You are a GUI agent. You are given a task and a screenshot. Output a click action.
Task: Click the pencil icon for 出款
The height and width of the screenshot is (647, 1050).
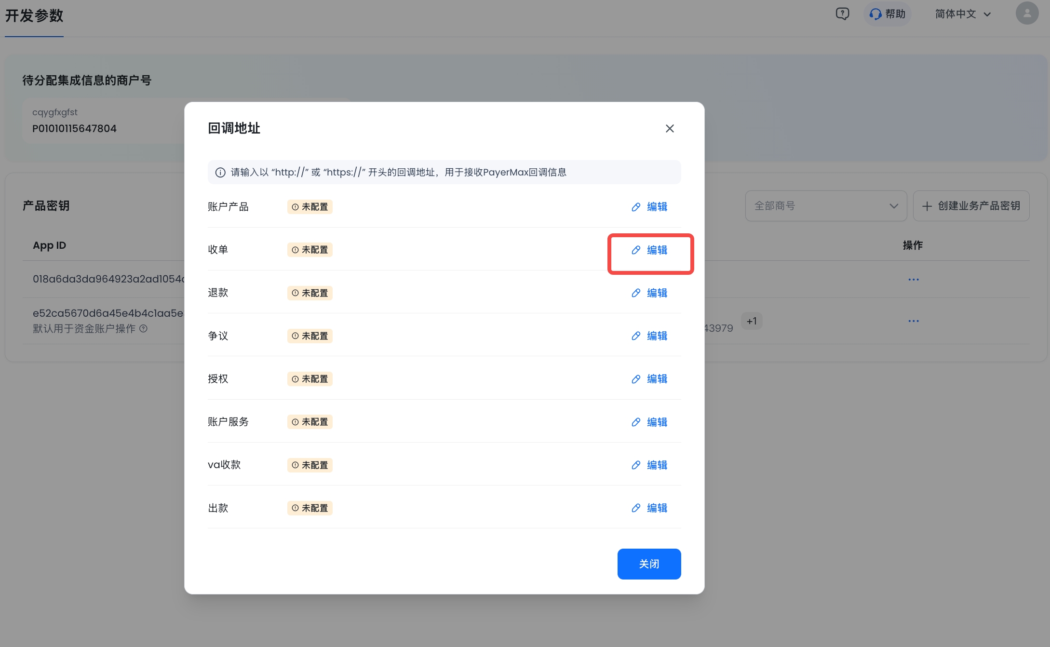click(x=636, y=508)
